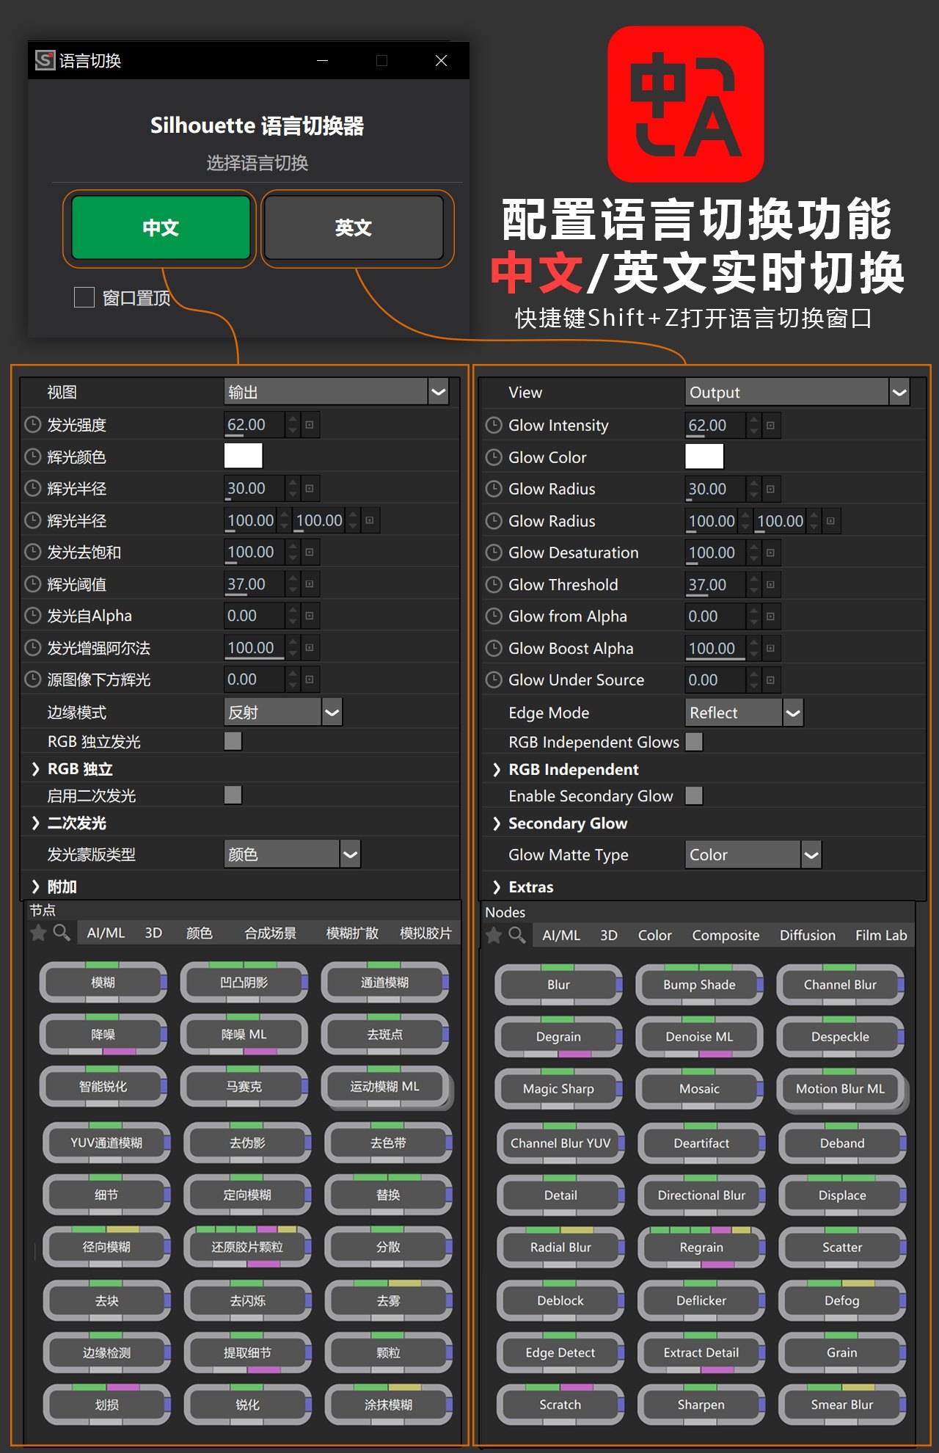
Task: Toggle the stopwatch next to 发光增强阿尔法
Action: (32, 648)
